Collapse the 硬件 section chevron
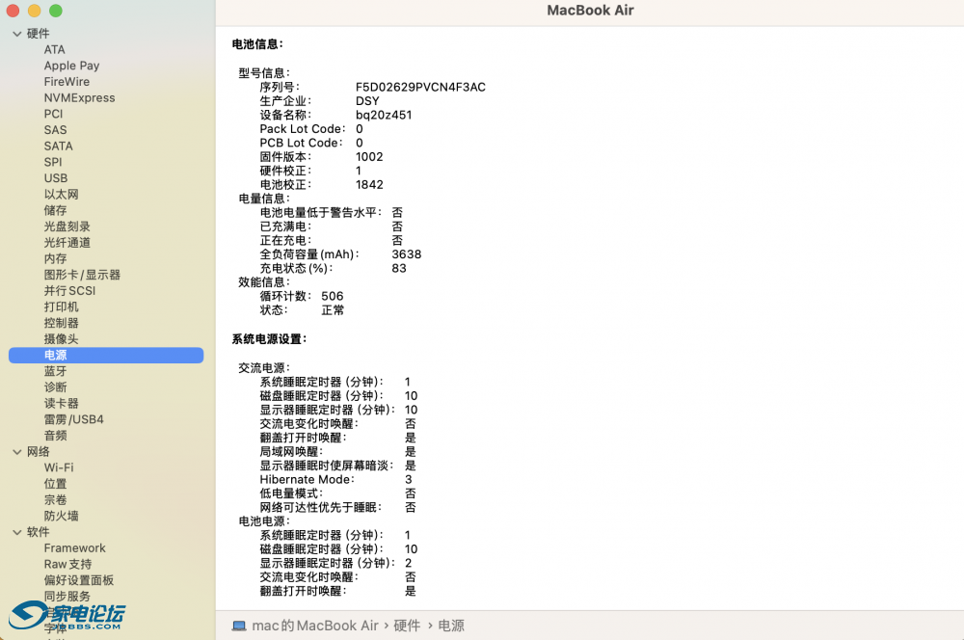964x640 pixels. 17,34
